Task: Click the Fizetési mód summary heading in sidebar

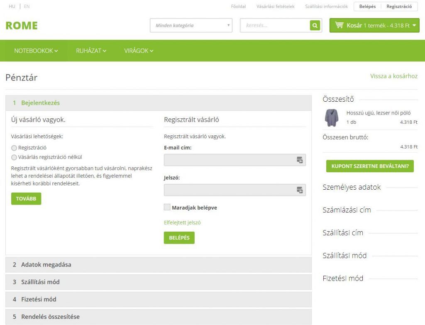Action: click(343, 279)
